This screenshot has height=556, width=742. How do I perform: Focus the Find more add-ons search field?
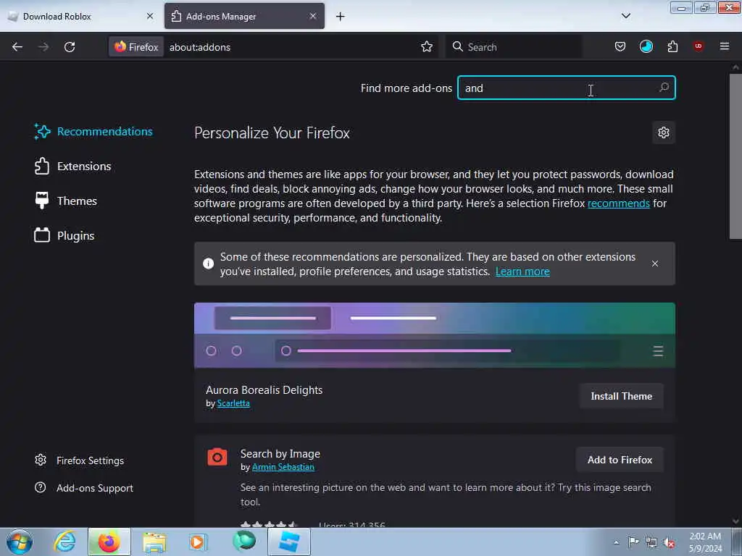[x=566, y=88]
